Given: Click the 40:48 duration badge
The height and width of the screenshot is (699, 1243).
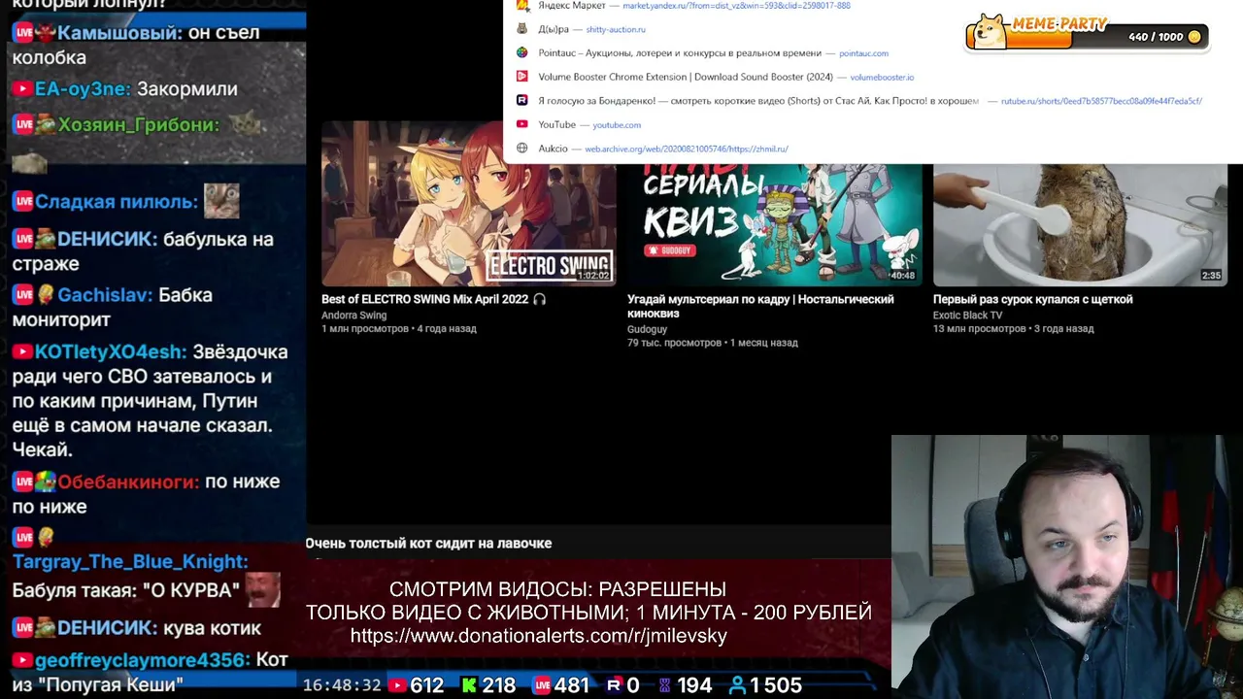Looking at the screenshot, I should tap(902, 276).
